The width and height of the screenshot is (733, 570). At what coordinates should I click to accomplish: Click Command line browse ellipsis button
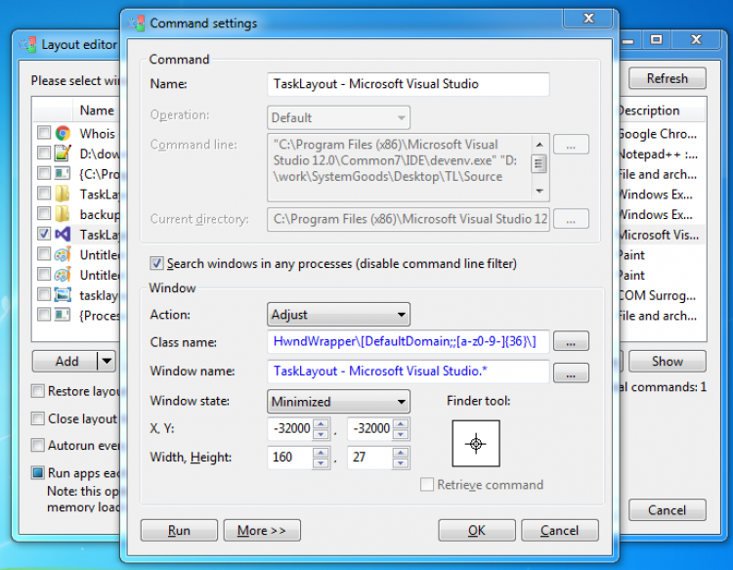(571, 145)
